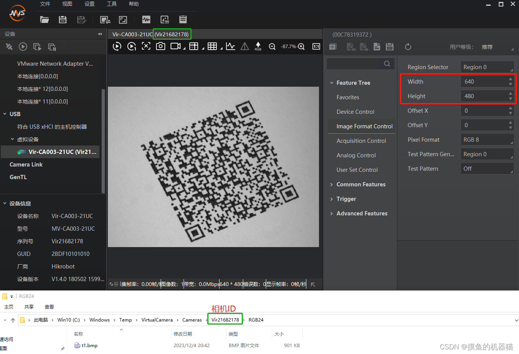This screenshot has width=519, height=354.
Task: Import feature file icon in property toolbar
Action: coord(351,47)
